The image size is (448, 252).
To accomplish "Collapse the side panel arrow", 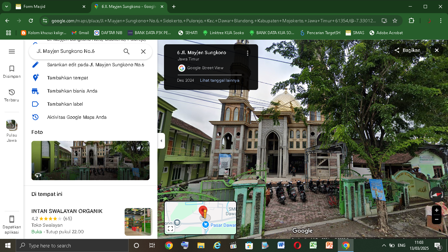I will pos(161,141).
